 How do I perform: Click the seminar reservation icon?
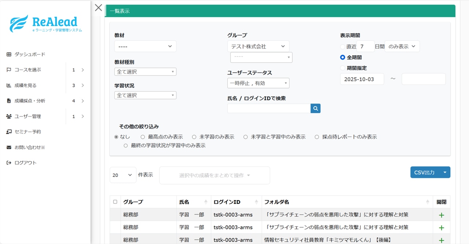click(9, 132)
